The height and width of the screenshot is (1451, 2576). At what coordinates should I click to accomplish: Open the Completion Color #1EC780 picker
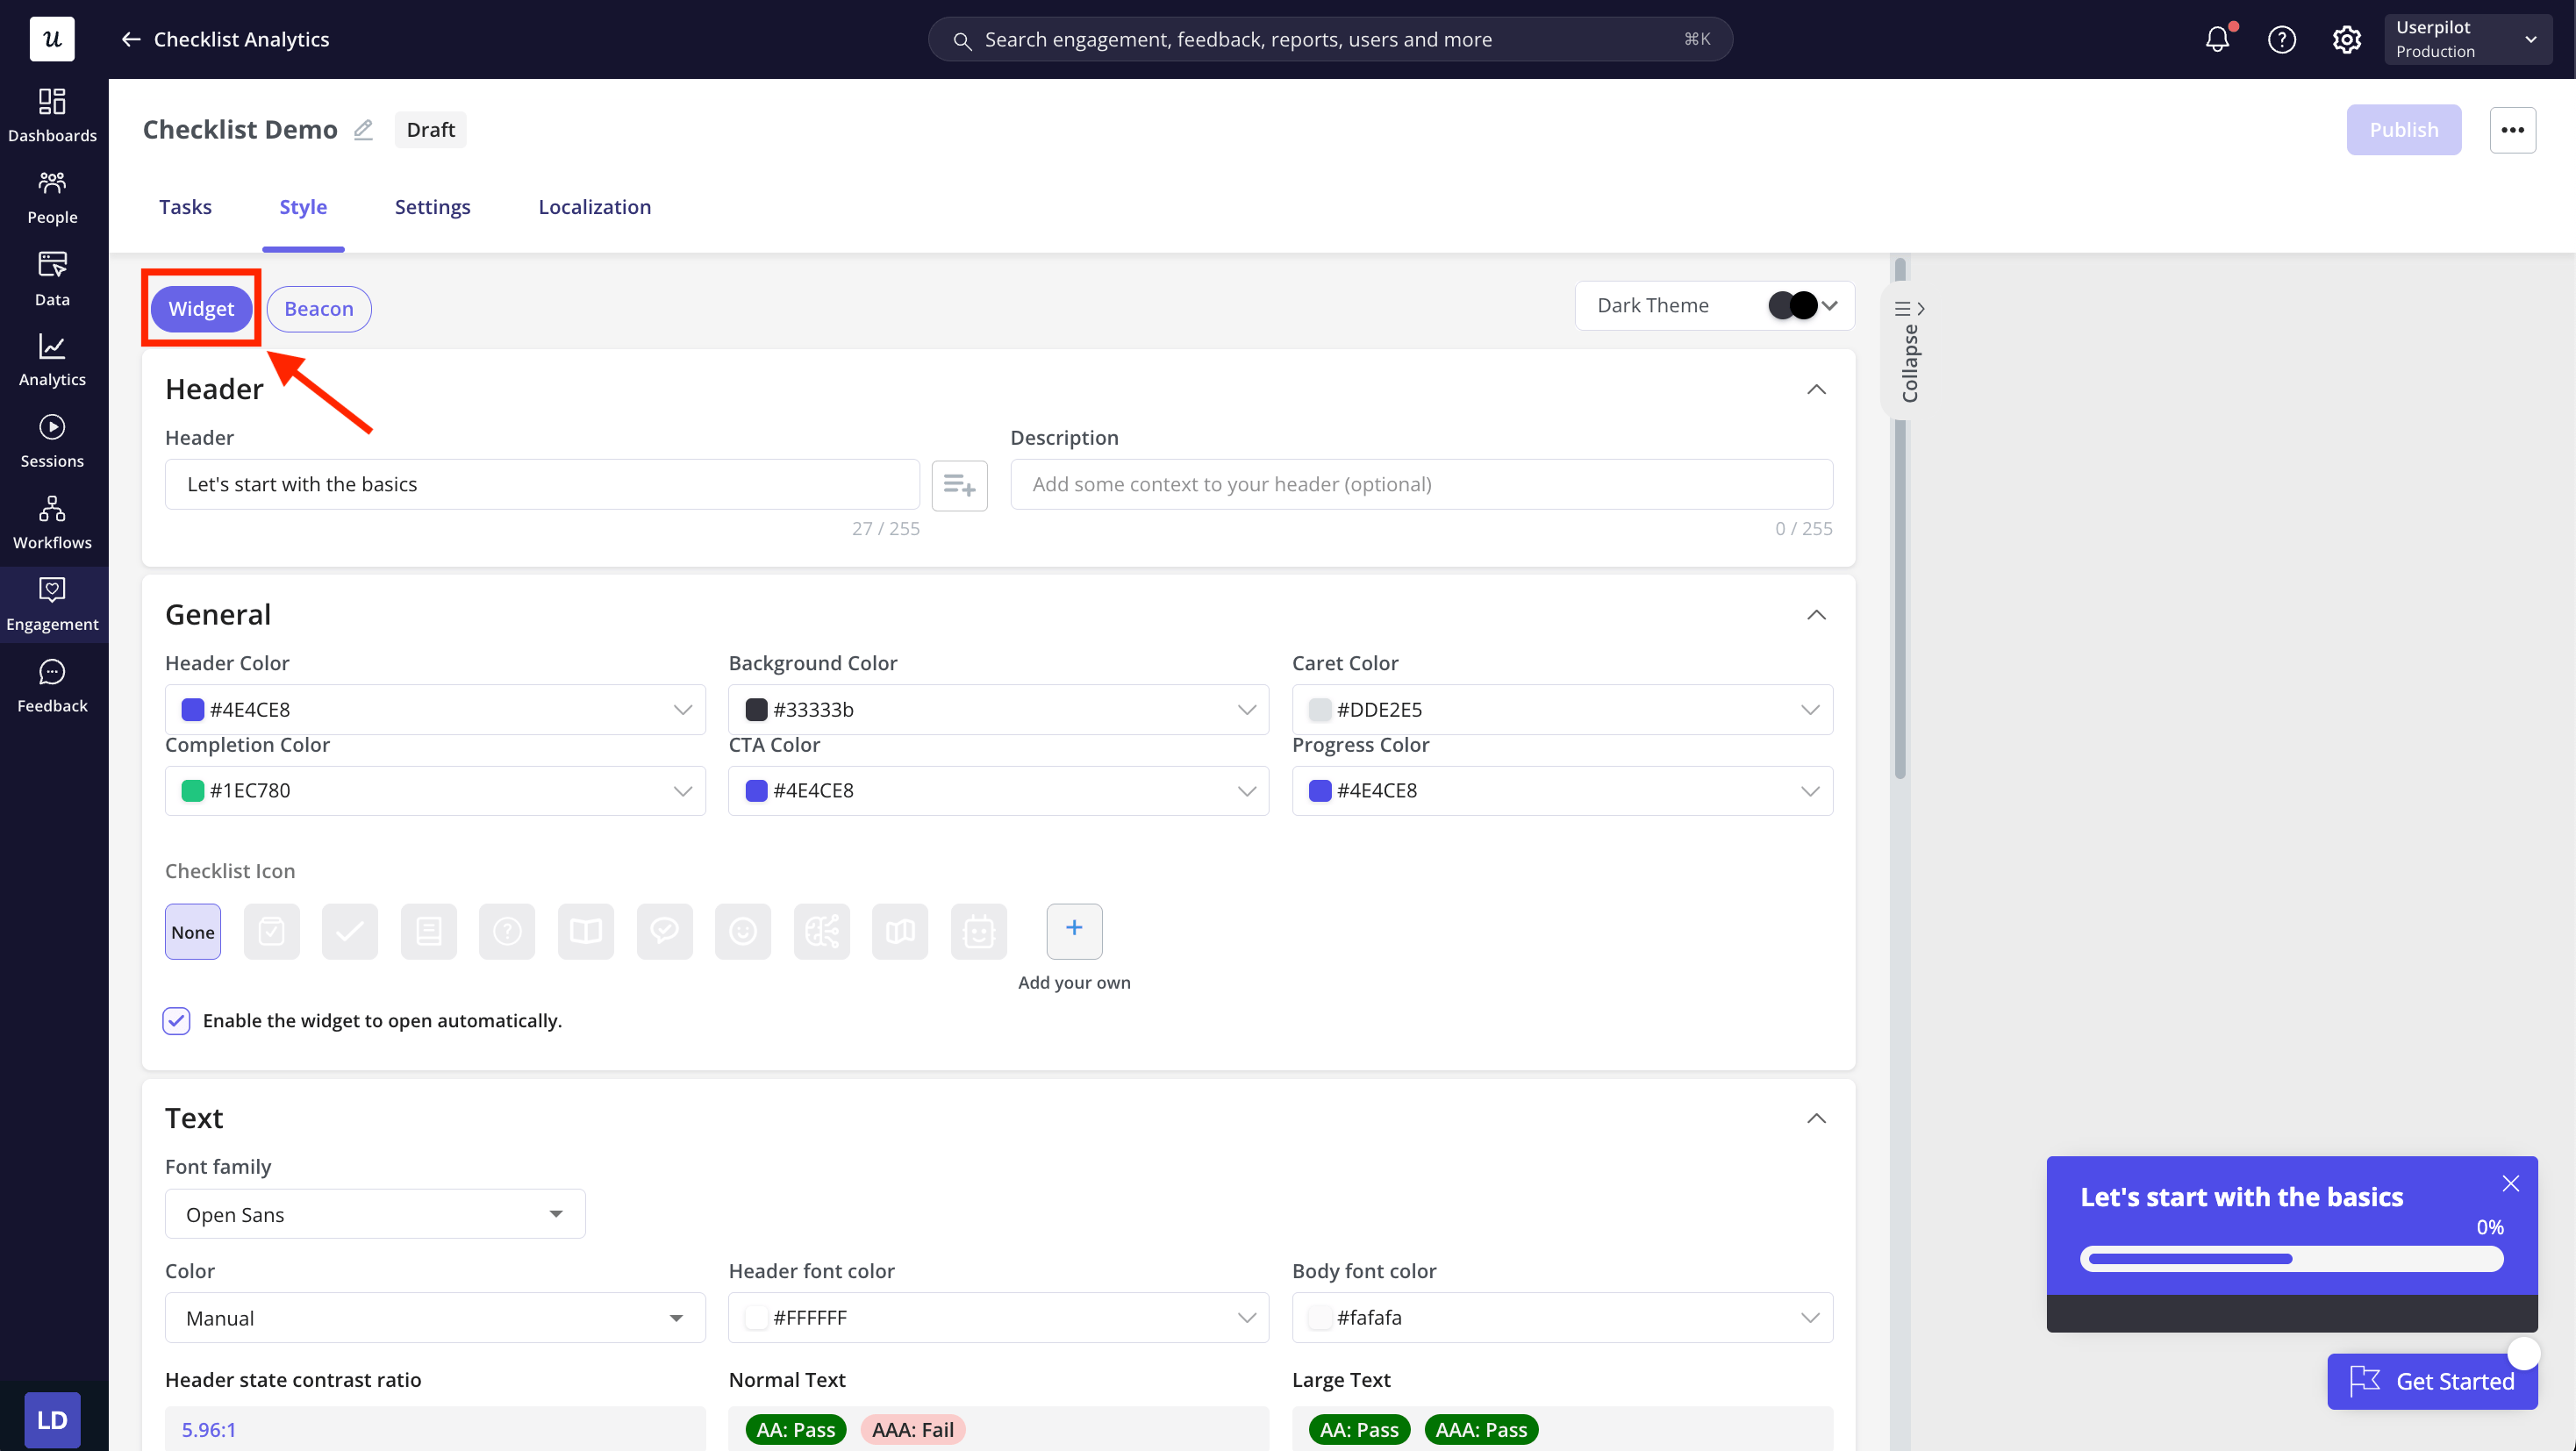[435, 791]
